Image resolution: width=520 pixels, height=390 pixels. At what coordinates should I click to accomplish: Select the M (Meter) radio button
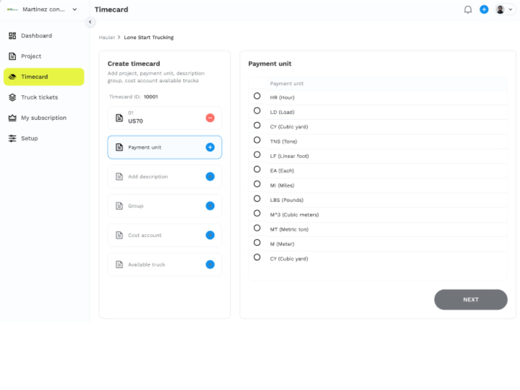pos(257,243)
